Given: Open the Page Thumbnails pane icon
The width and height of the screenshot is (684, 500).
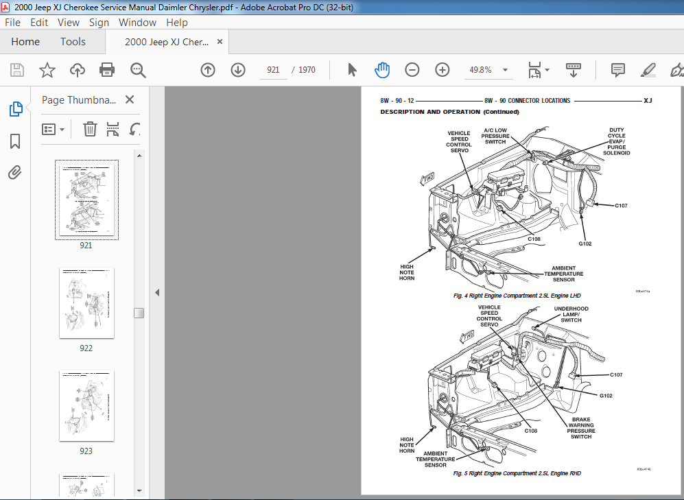Looking at the screenshot, I should coord(16,108).
